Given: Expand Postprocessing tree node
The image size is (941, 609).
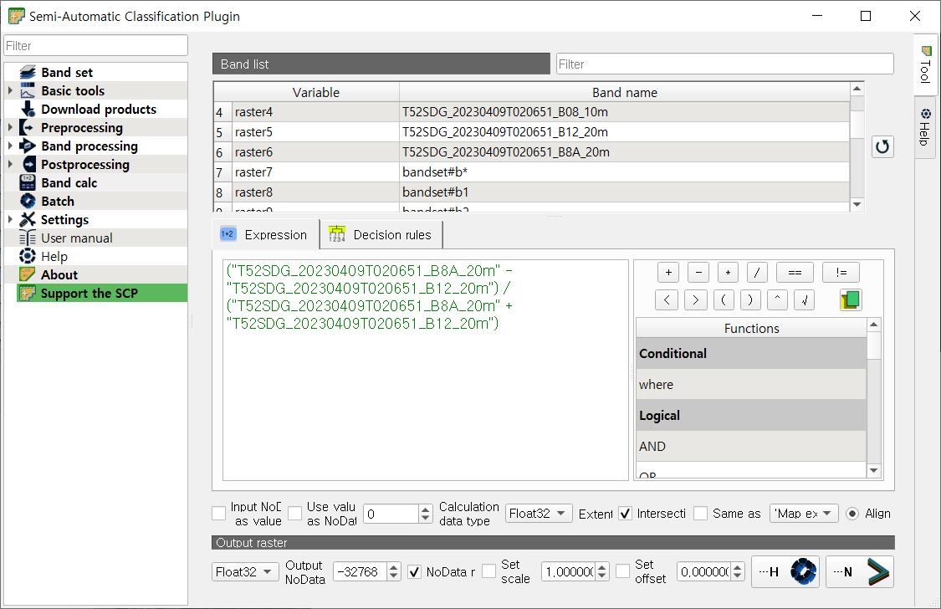Looking at the screenshot, I should (x=10, y=165).
